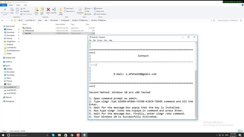Switch to the Share ribbon tab

[x=18, y=5]
